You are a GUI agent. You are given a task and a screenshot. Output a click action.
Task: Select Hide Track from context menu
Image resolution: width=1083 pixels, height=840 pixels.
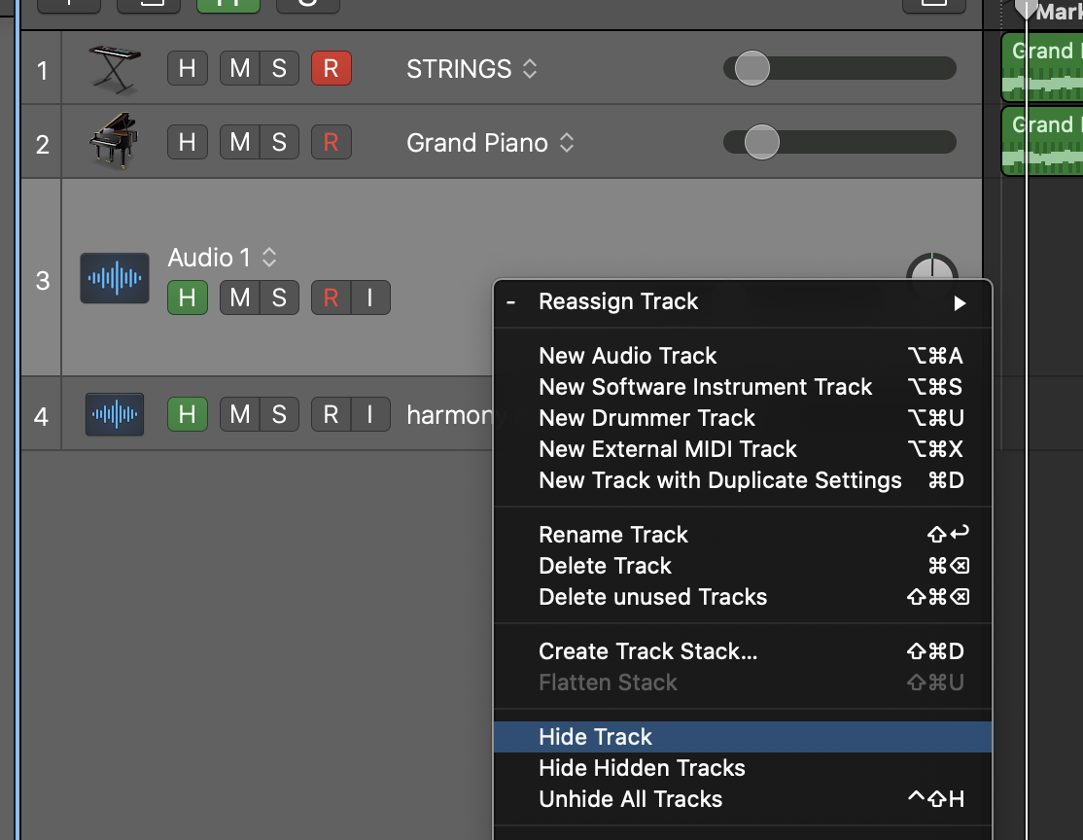pyautogui.click(x=596, y=737)
